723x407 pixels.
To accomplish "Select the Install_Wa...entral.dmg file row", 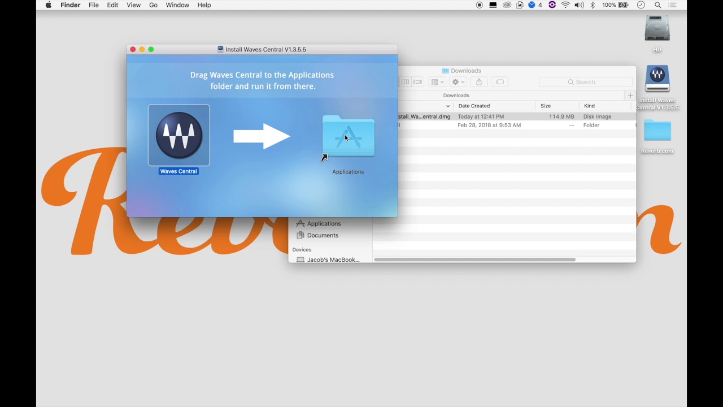I will 517,116.
